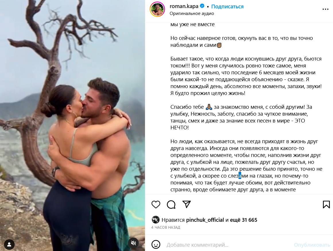Open the emoji picker smiley icon
The width and height of the screenshot is (333, 251).
[156, 244]
